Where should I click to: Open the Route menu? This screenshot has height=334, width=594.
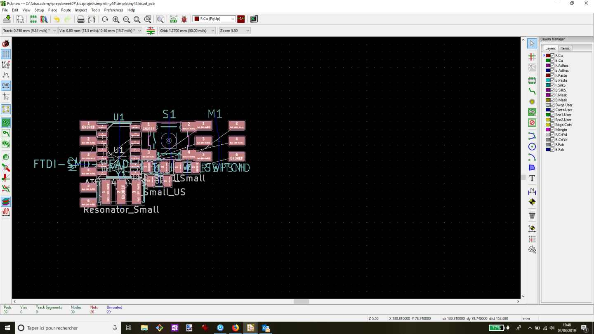click(66, 10)
